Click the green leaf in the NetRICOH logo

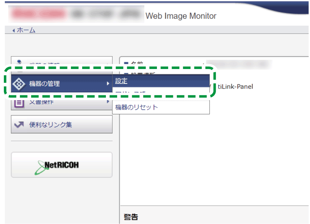pyautogui.click(x=41, y=167)
